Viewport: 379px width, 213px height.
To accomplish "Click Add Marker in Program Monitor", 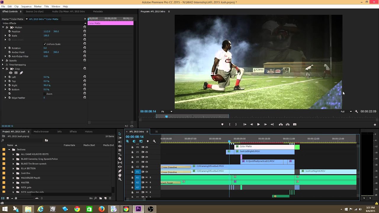I will click(x=222, y=125).
